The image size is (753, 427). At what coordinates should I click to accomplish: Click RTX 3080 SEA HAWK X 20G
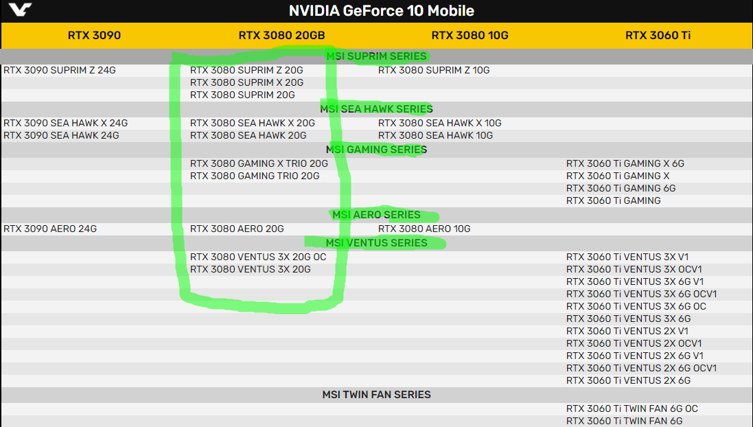coord(253,123)
